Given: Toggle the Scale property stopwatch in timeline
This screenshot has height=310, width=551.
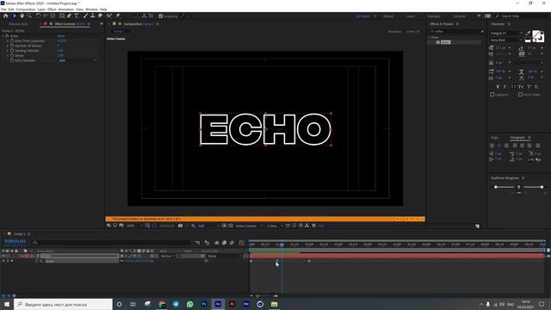Looking at the screenshot, I should click(36, 261).
